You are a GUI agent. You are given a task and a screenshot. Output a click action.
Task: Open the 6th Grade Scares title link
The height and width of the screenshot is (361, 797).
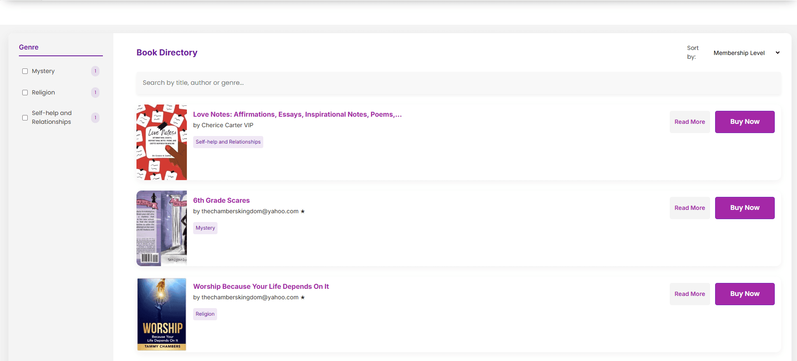click(221, 201)
